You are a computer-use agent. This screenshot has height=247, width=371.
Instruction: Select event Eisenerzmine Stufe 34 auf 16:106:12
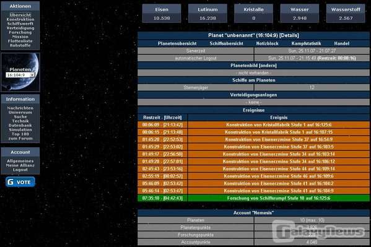279,162
